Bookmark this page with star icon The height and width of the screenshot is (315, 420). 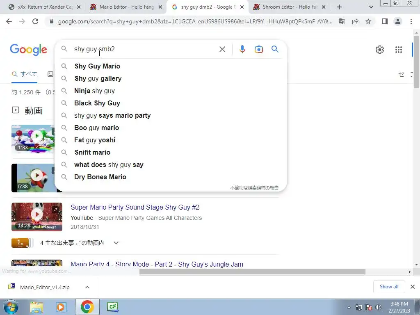click(368, 21)
